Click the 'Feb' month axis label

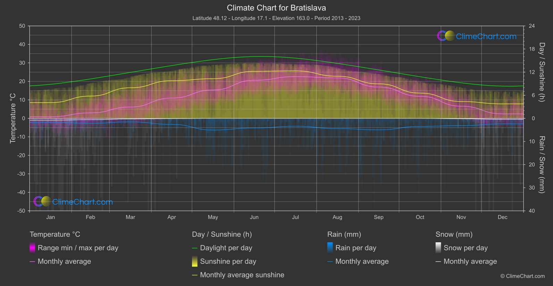coord(91,217)
